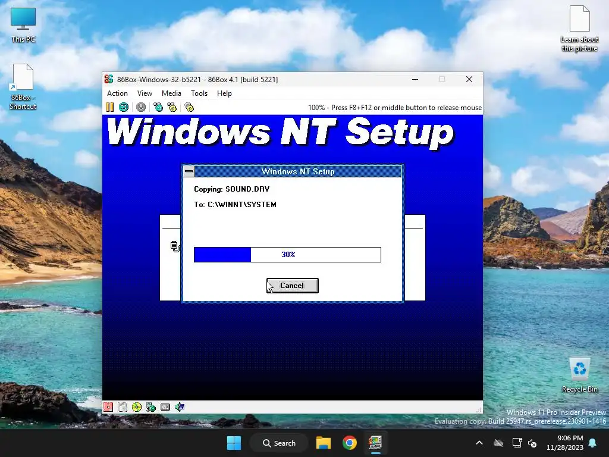Show hidden system tray icons
The height and width of the screenshot is (457, 609).
(479, 443)
